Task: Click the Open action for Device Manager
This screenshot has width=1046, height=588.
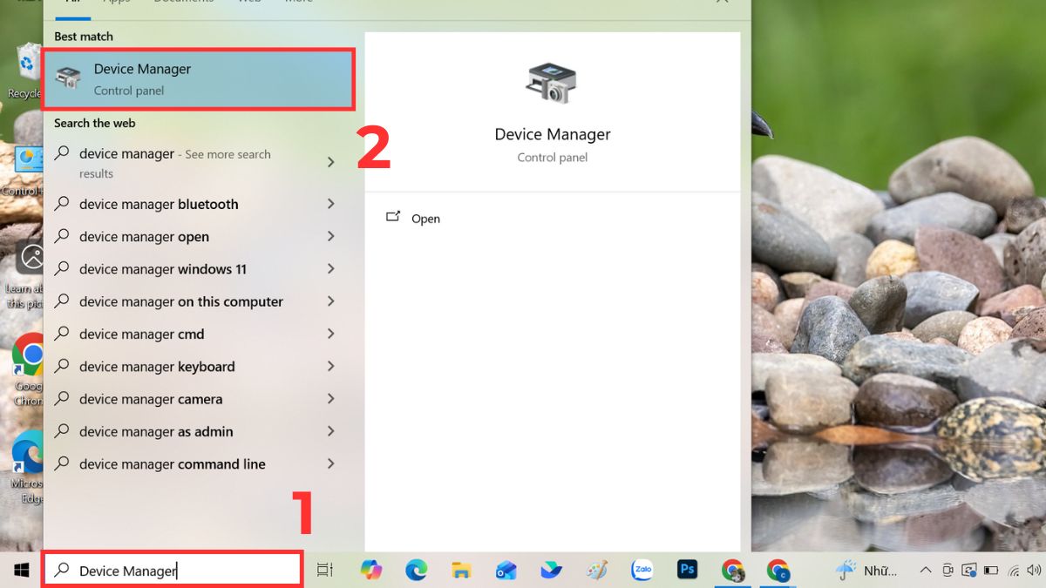Action: (425, 219)
